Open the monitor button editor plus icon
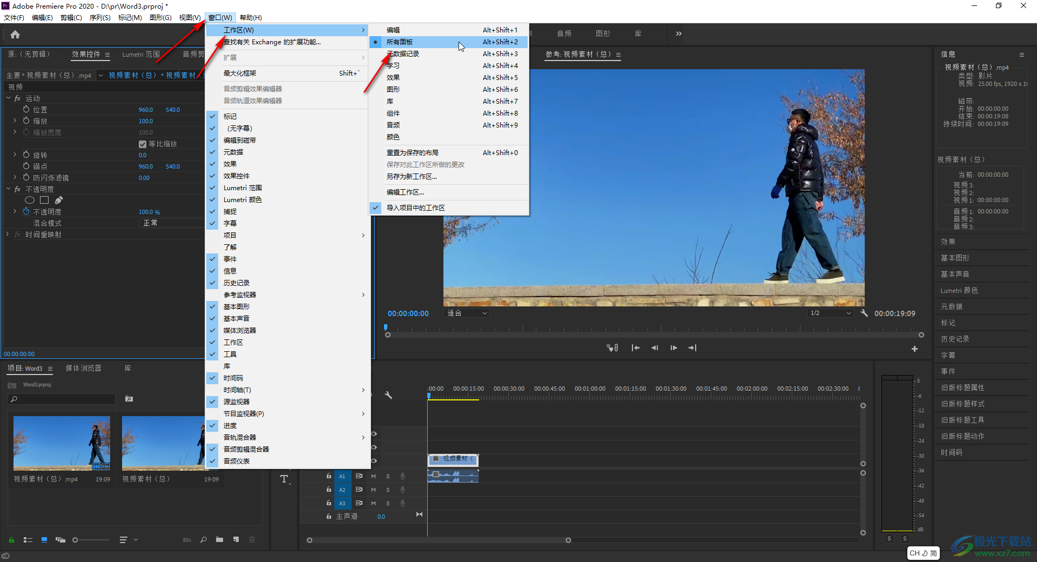Screen dimensions: 1037x562 point(914,349)
